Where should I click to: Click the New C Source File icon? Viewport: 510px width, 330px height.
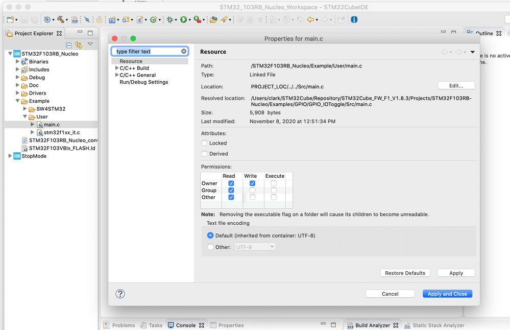[x=140, y=20]
